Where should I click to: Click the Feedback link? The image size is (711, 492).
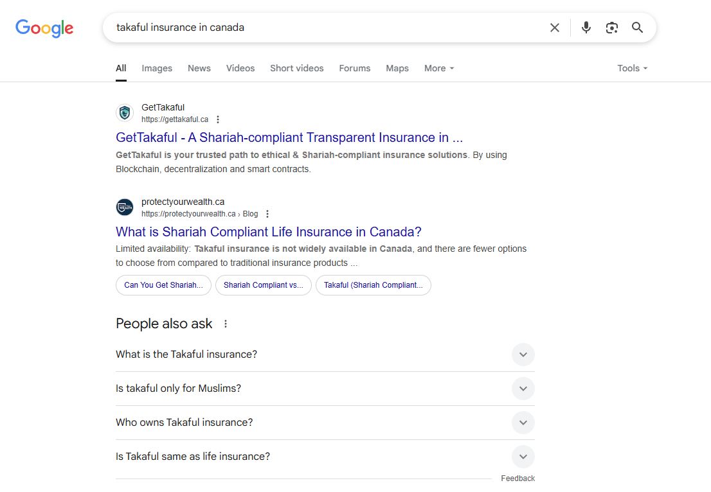tap(518, 479)
